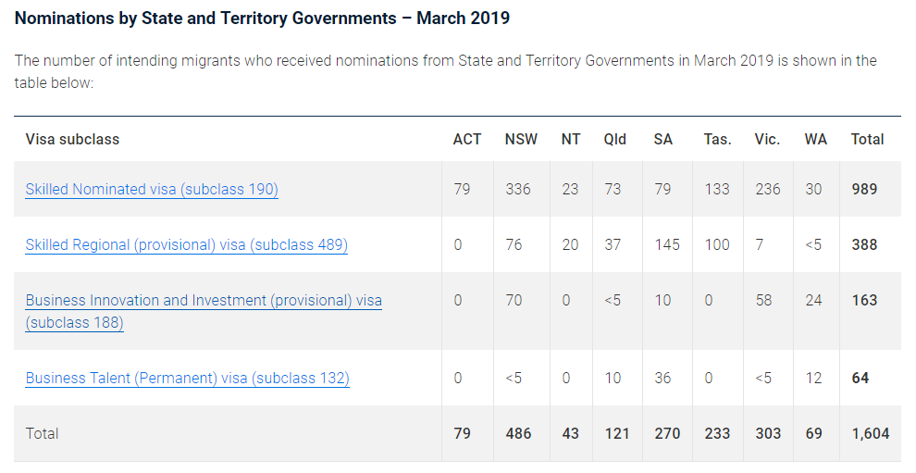Click the ACT column header
916x473 pixels.
[467, 140]
